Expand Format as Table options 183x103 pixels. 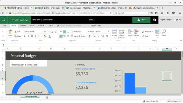tap(125, 38)
